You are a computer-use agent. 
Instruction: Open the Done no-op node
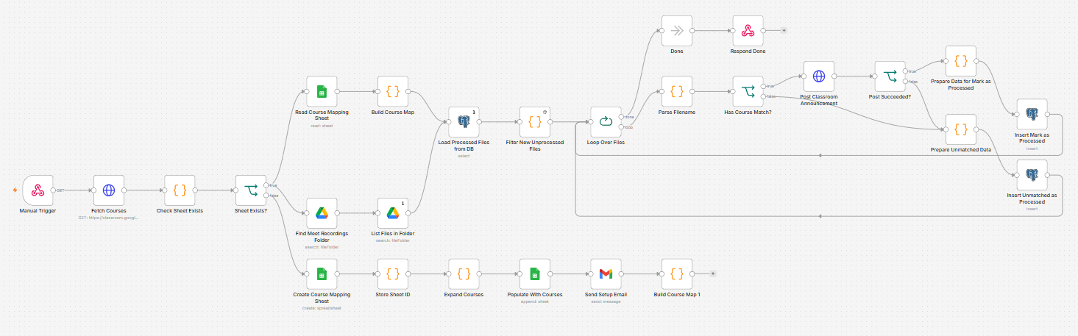coord(677,31)
